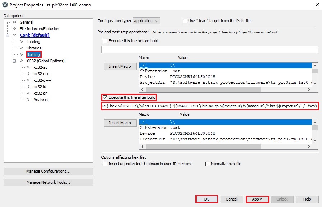Collapse XC32 (Global Options) node
Viewport: 322px width, 207px height.
[x=14, y=61]
